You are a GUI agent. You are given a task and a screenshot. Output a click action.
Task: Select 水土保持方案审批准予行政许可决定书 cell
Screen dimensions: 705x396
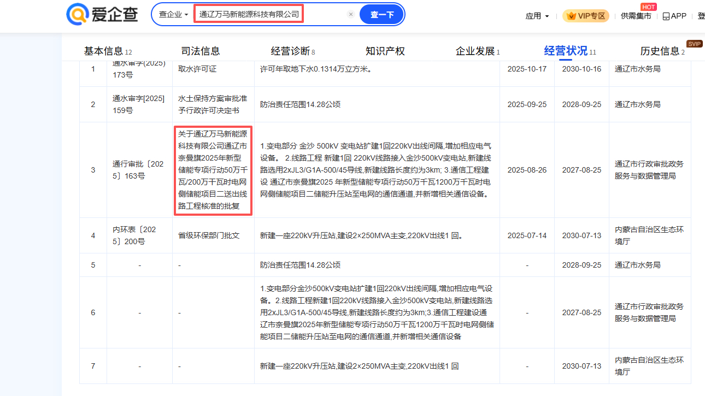[213, 104]
